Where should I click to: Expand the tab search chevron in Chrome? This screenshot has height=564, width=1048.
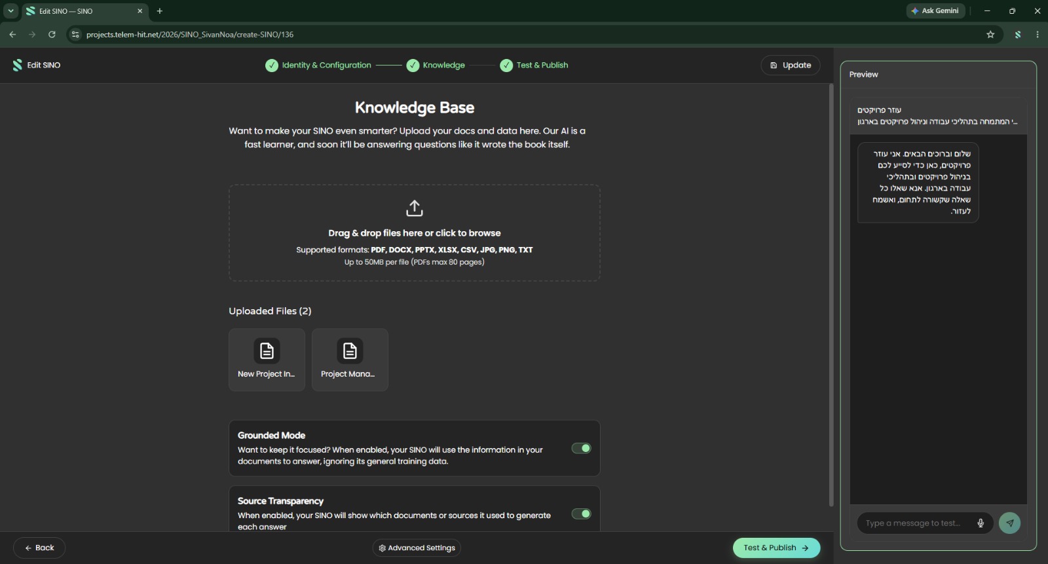coord(10,11)
